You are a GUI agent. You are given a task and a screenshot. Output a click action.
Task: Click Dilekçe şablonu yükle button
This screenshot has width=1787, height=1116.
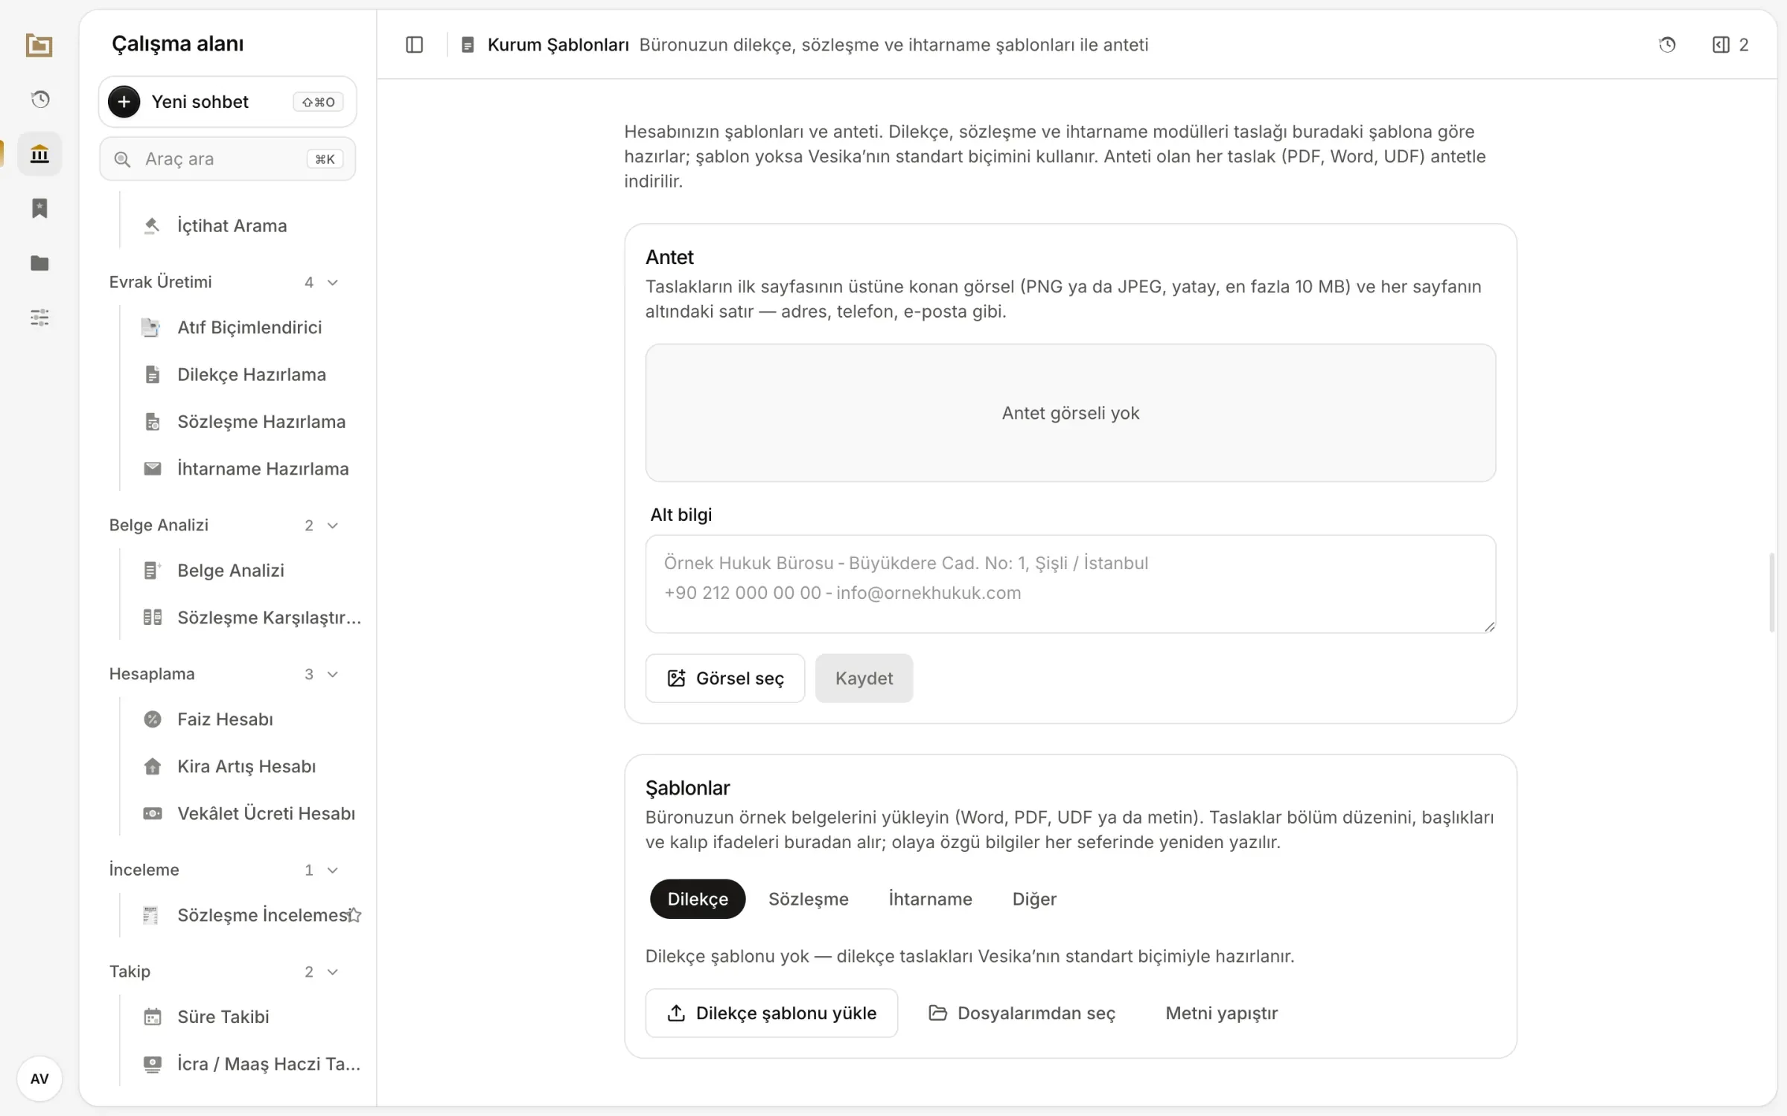pyautogui.click(x=771, y=1013)
